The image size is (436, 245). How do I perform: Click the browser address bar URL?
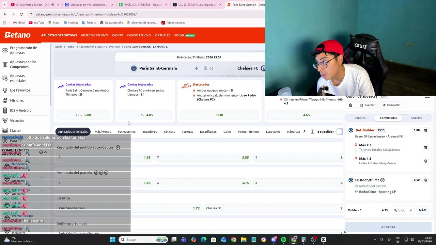(x=86, y=14)
